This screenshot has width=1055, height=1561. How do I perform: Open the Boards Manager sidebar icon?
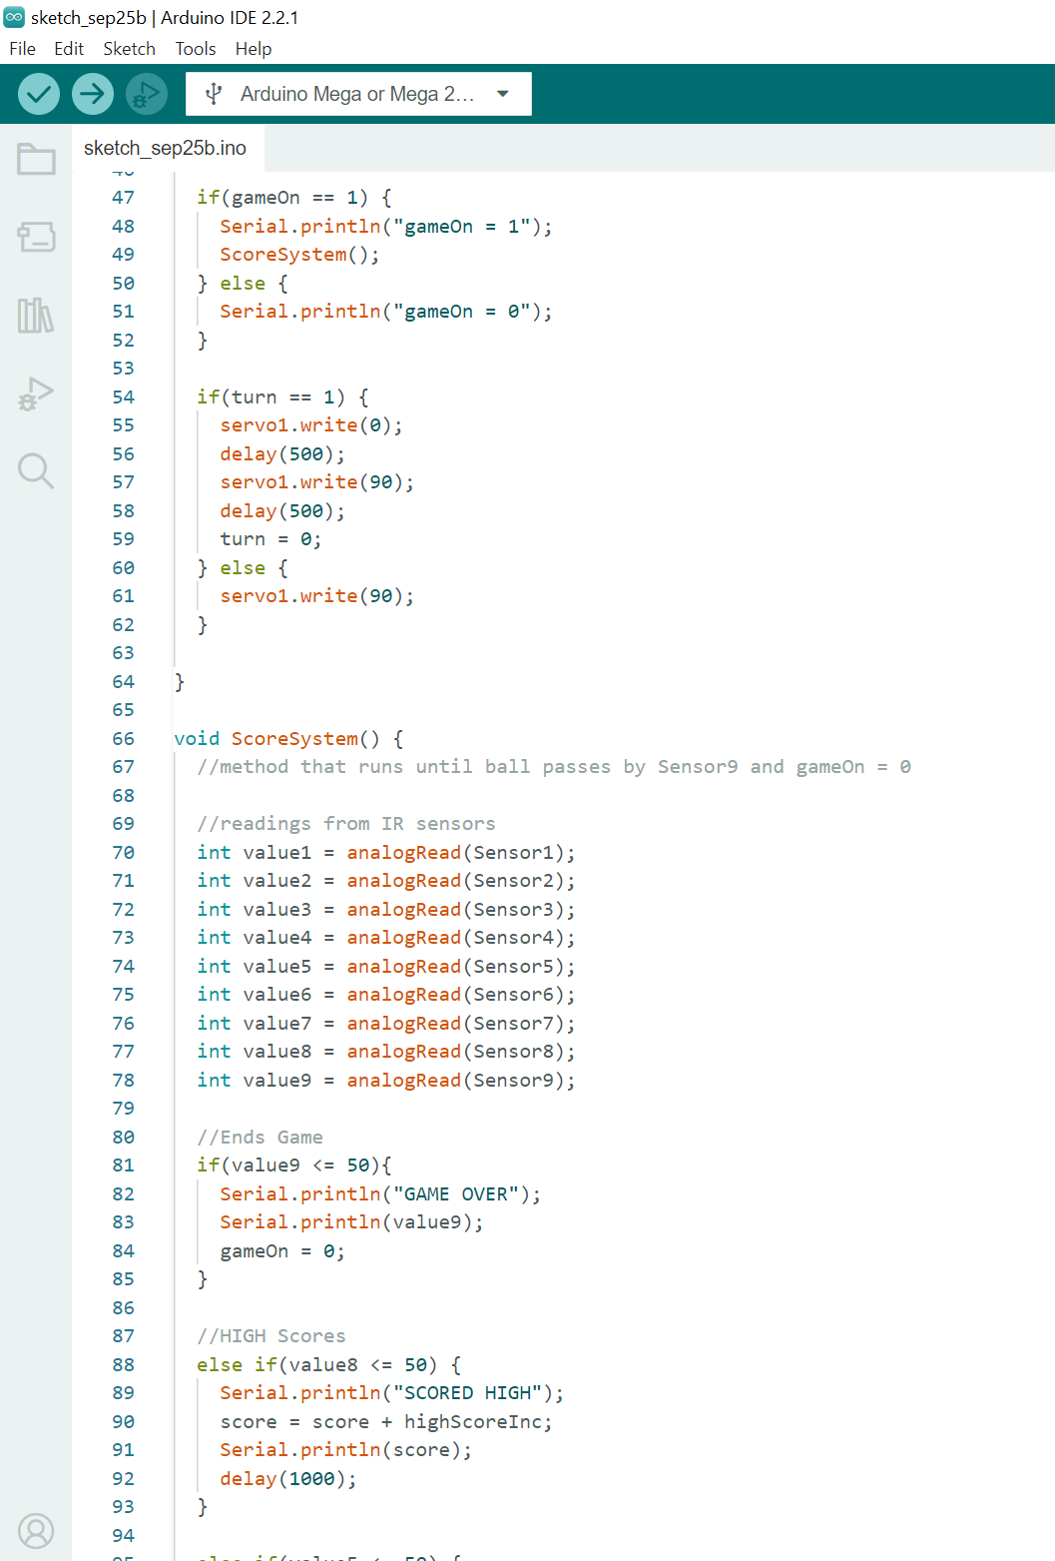(x=35, y=238)
